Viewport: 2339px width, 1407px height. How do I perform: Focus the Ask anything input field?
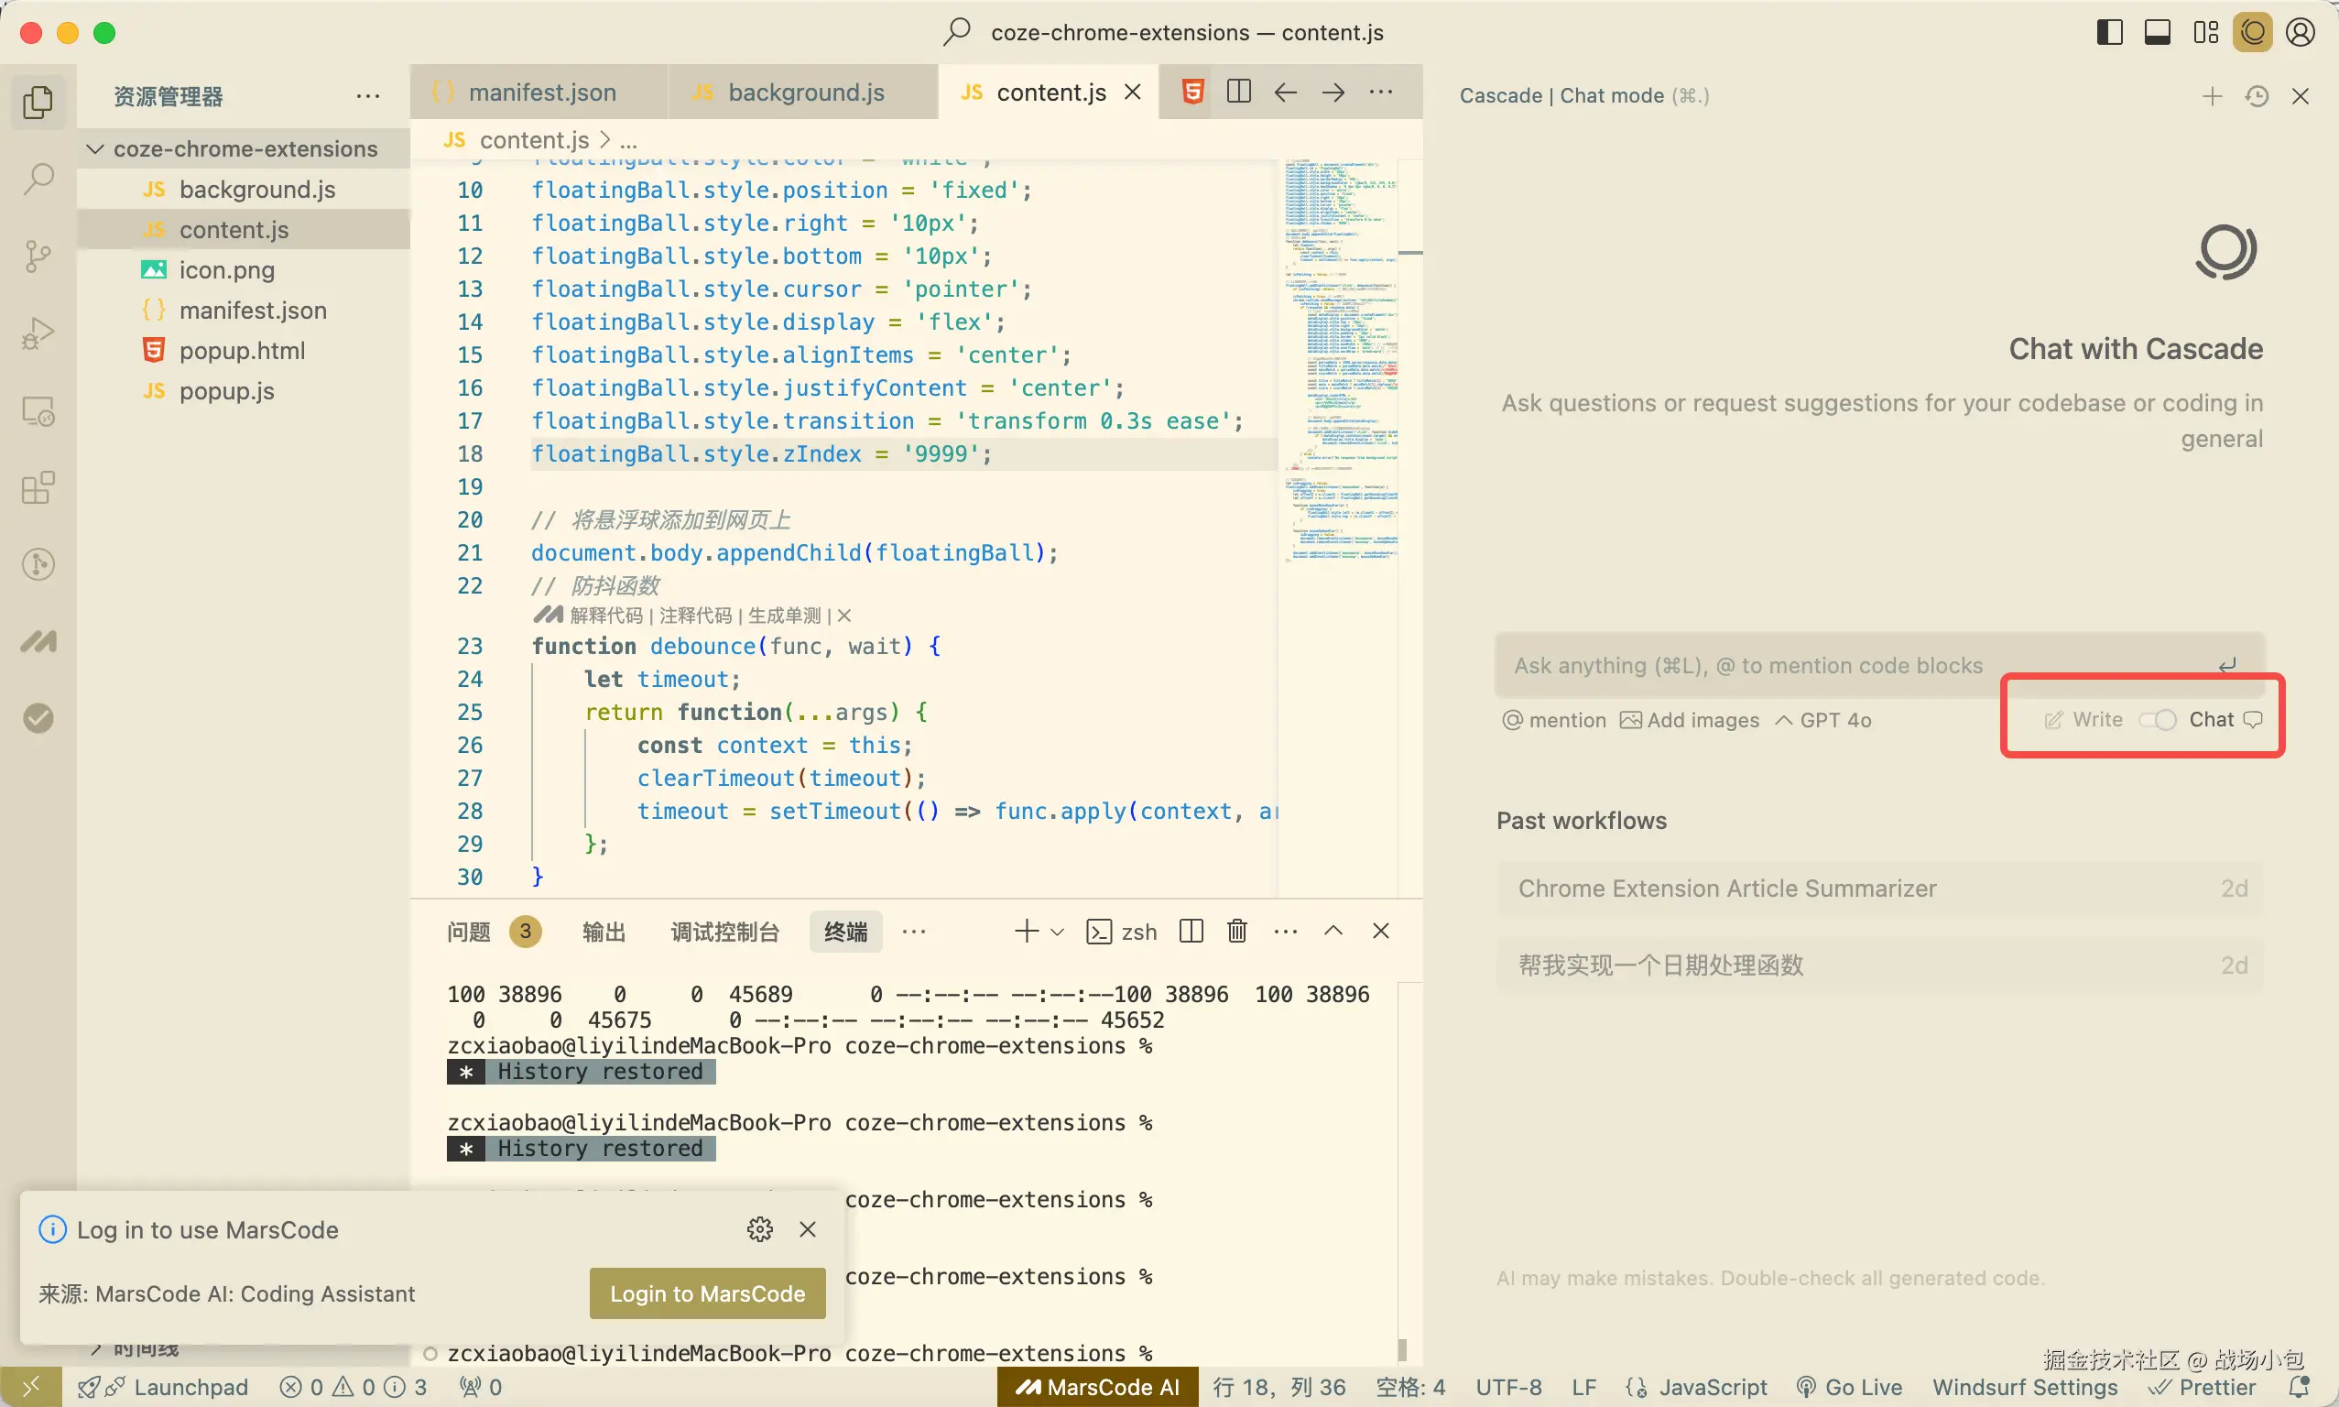coord(1857,666)
